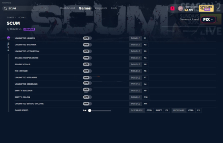Switch on Empty Colon
Viewport: 223px width, 143px height.
coord(87,97)
